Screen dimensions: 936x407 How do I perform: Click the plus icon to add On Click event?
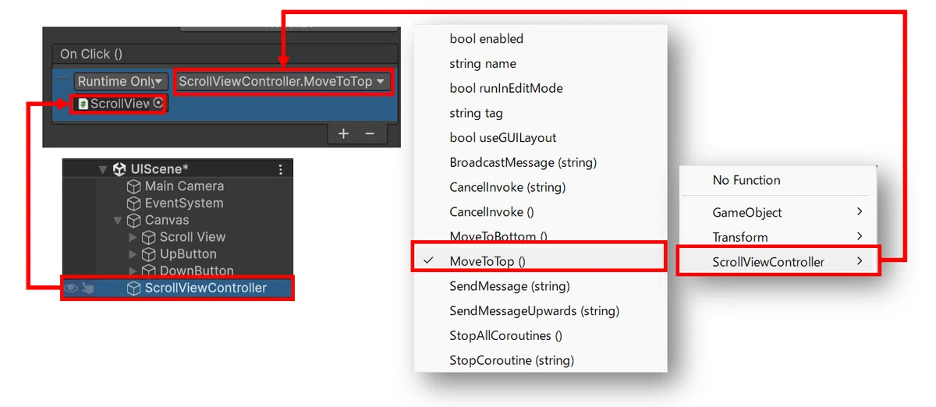coord(343,134)
